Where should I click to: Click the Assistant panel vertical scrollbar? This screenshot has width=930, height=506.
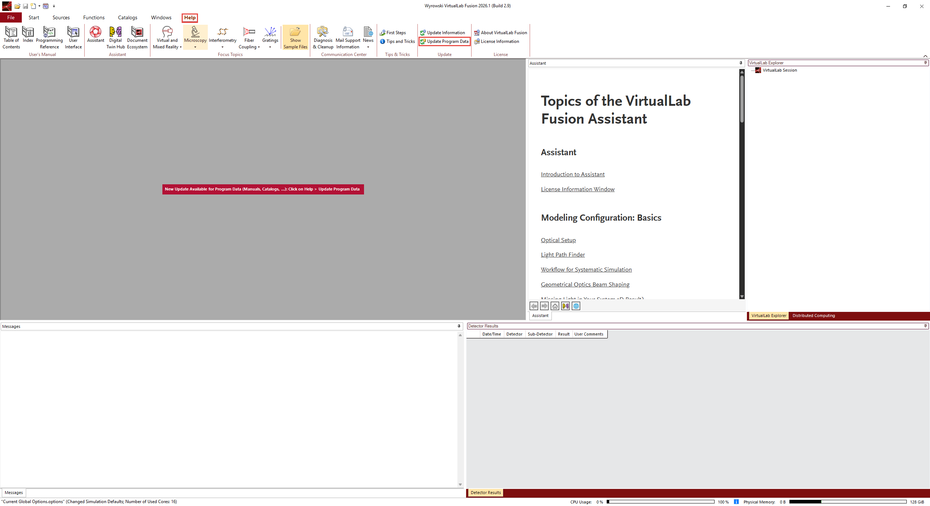coord(742,99)
